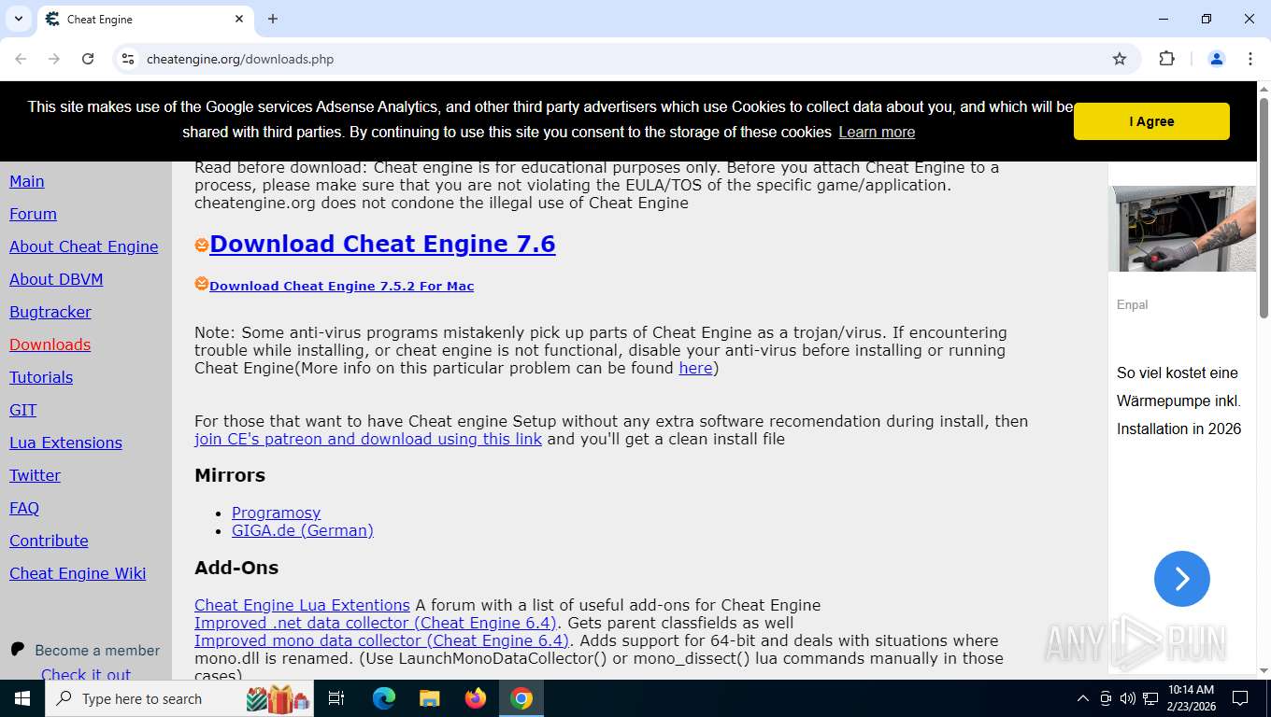The image size is (1271, 717).
Task: View site information icon in address bar
Action: click(128, 59)
